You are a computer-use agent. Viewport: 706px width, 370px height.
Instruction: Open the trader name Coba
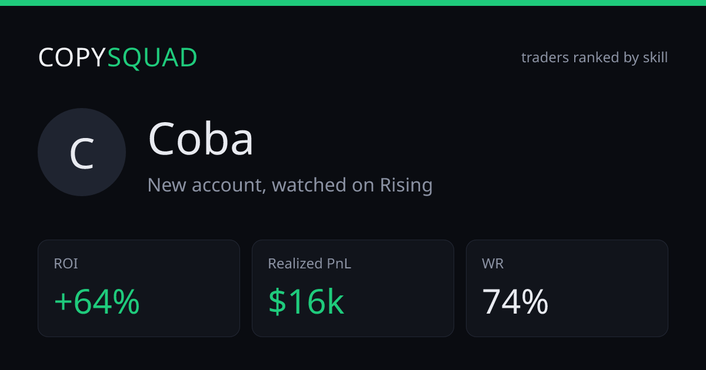point(201,139)
